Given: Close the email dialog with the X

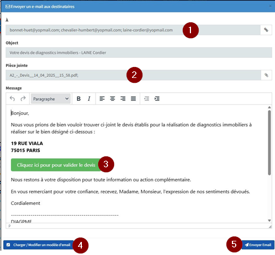Looking at the screenshot, I should point(270,6).
